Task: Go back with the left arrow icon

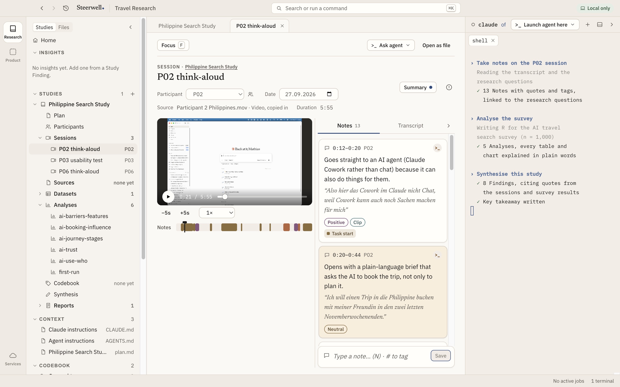Action: pyautogui.click(x=42, y=8)
